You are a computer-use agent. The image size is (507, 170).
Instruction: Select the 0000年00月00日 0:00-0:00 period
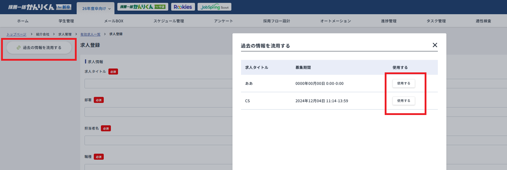[319, 83]
